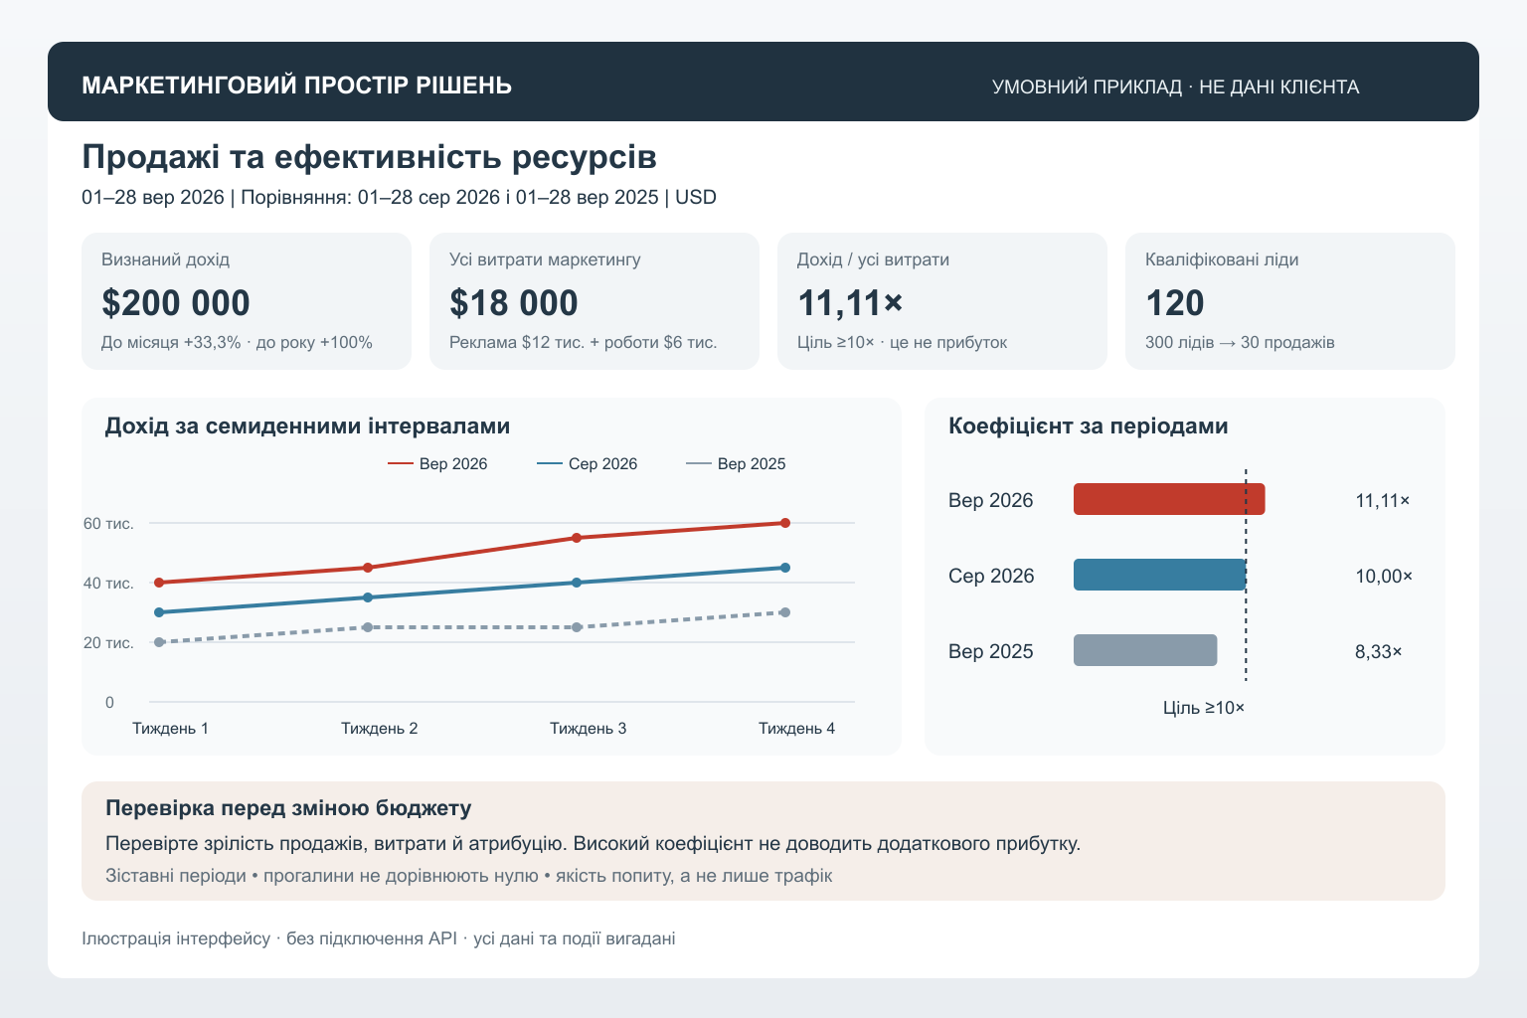Click the blue Сер 2026 ratio bar
Screen dimensions: 1527x1018
(1159, 575)
